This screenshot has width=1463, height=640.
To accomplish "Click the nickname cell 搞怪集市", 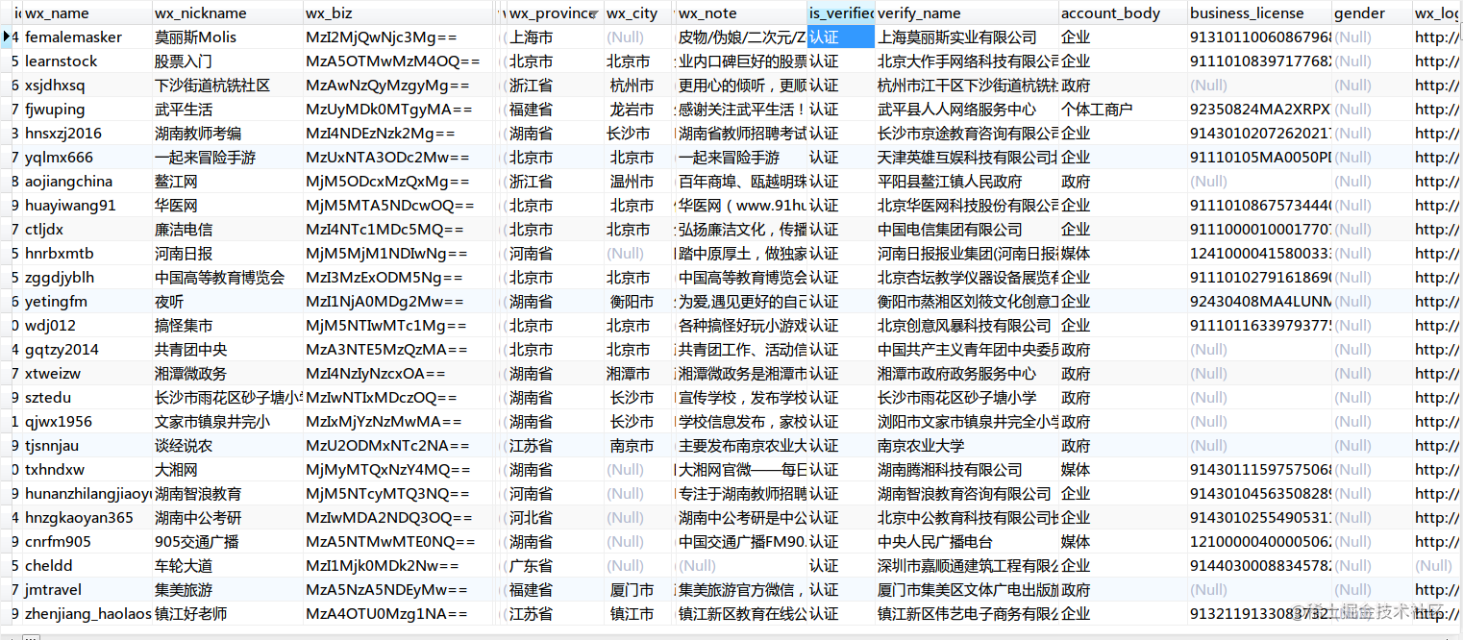I will 228,326.
